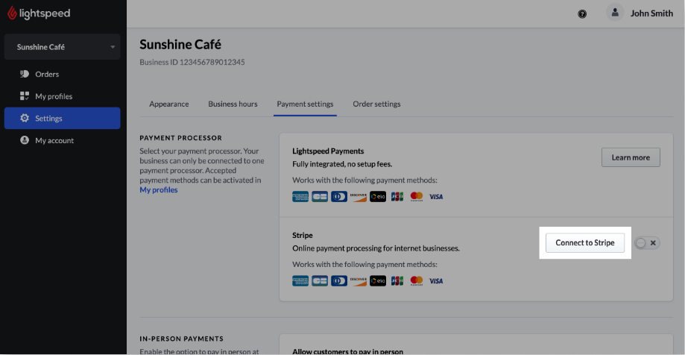The height and width of the screenshot is (355, 685).
Task: Click American Express icon under Lightspeed Payments
Action: (x=300, y=197)
